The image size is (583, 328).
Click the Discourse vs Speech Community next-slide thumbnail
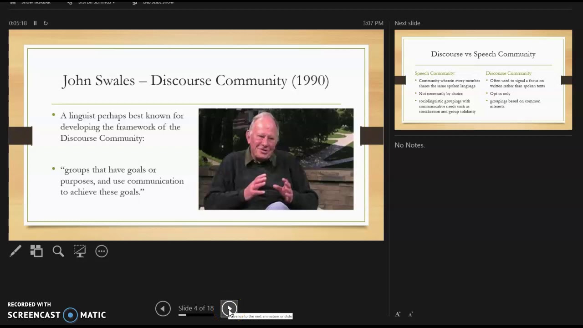coord(483,80)
